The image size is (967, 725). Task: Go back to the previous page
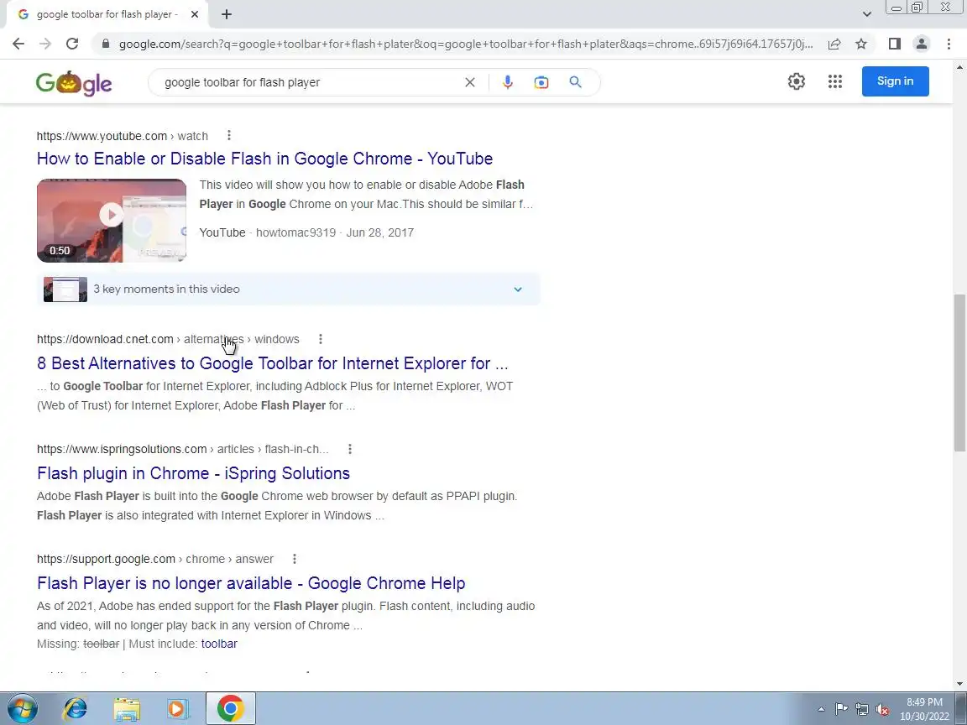point(18,44)
